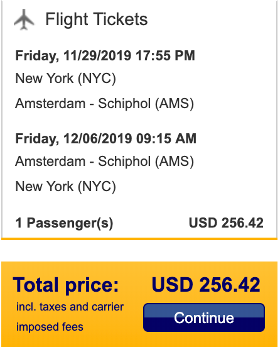Click the large total USD 256.42 amount
Image resolution: width=280 pixels, height=347 pixels.
[x=206, y=285]
